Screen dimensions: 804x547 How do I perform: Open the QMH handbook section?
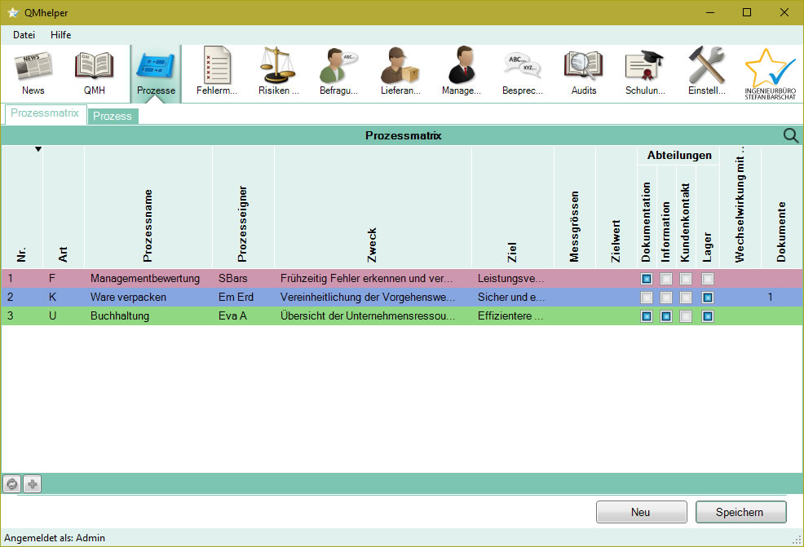(x=94, y=72)
